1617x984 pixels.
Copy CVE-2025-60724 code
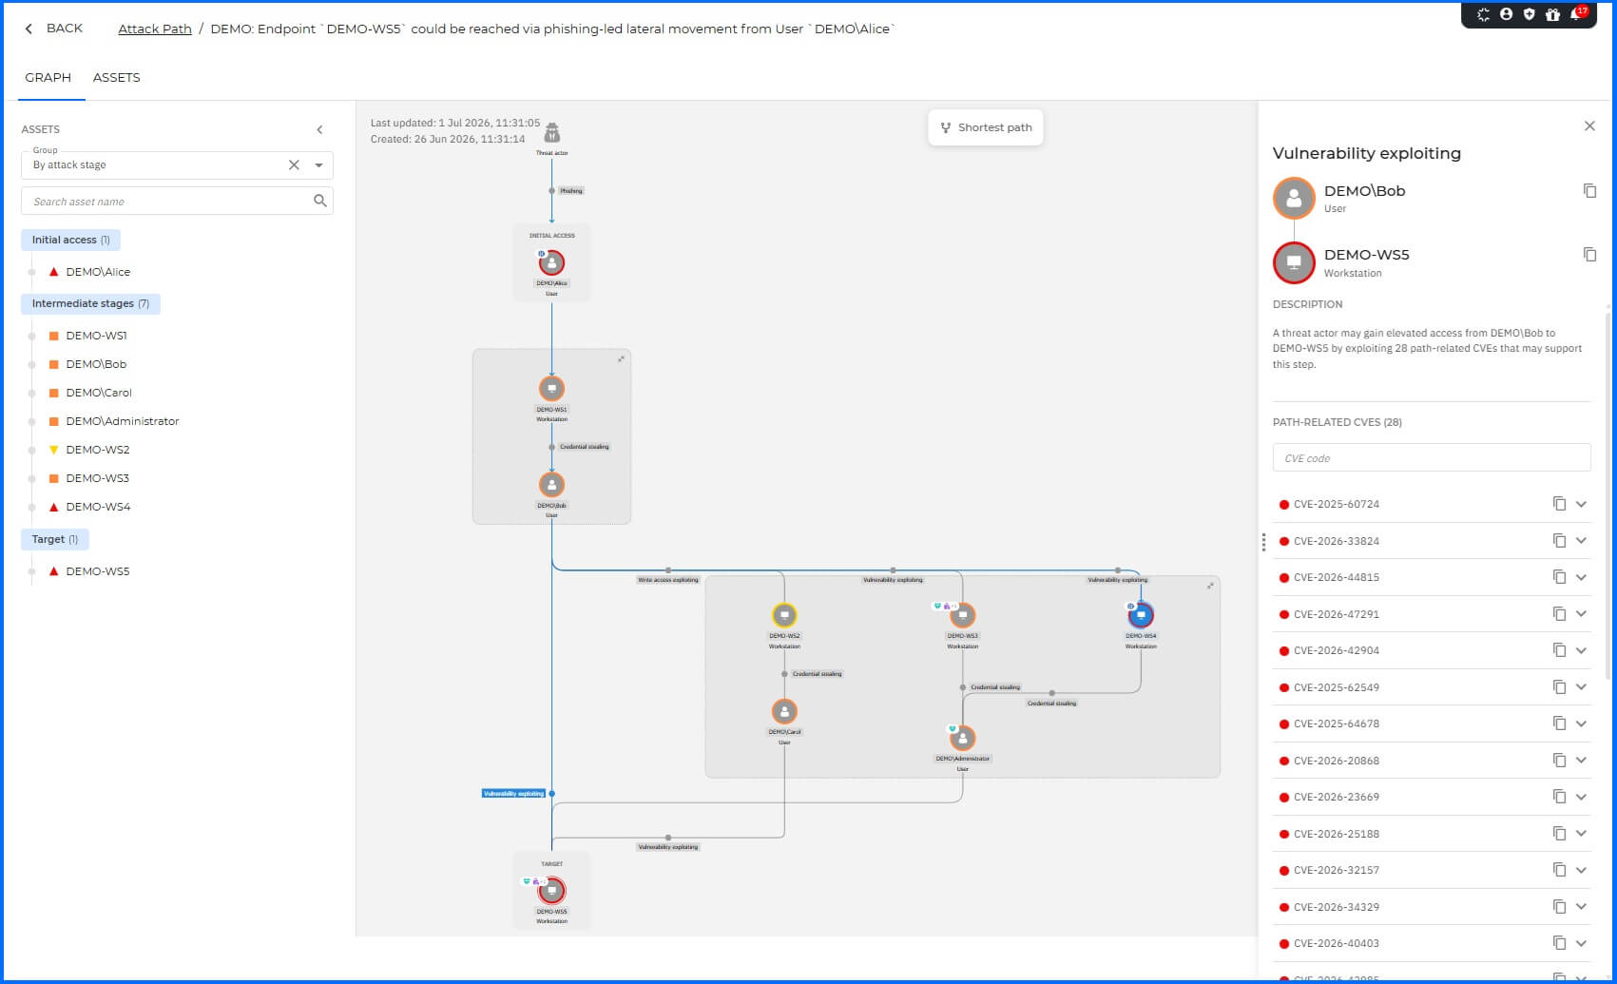tap(1559, 504)
